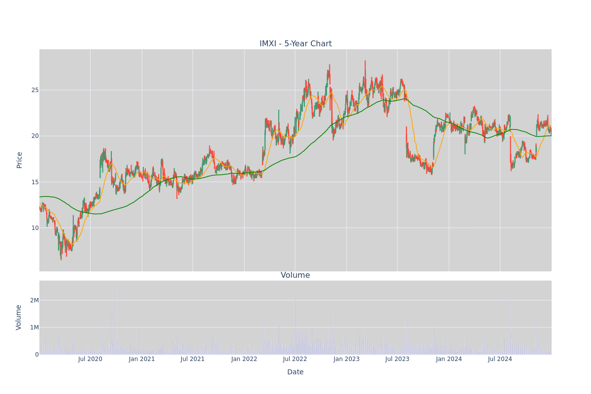The image size is (591, 394).
Task: Select the "Jan 2021" date tick
Action: 142,359
